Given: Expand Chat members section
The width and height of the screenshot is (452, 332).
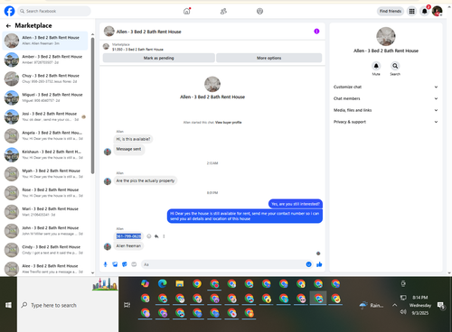Looking at the screenshot, I should [x=386, y=98].
